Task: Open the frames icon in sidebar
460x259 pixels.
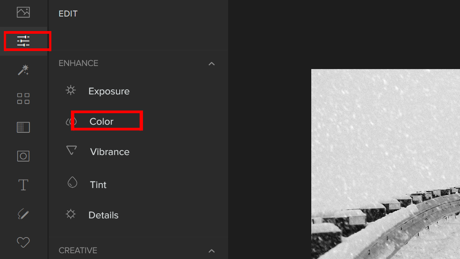Action: pos(23,156)
